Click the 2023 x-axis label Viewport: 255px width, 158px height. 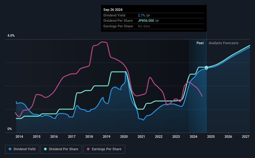coord(176,137)
